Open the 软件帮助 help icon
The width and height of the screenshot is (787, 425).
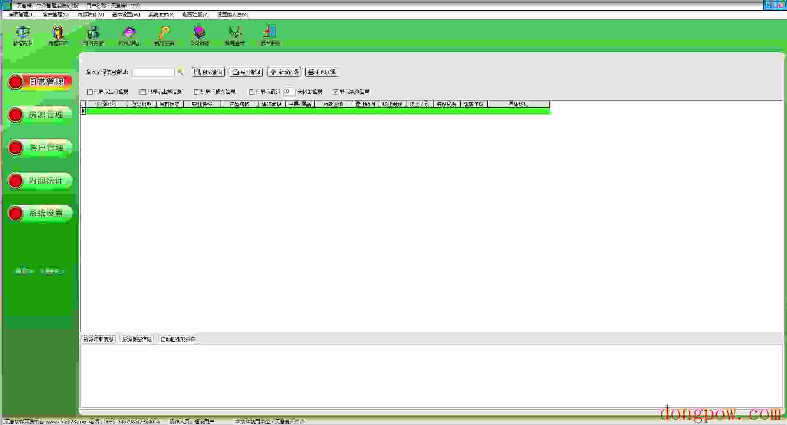[129, 32]
